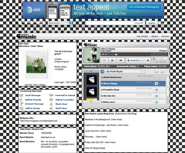This screenshot has width=185, height=153.
Task: Click the Add to Group icon
Action: [x=21, y=108]
